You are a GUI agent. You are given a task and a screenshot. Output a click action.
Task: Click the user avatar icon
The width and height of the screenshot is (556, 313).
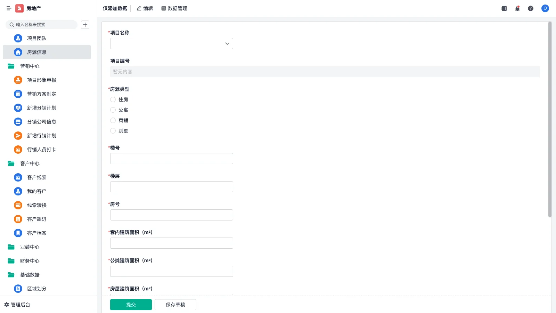545,8
